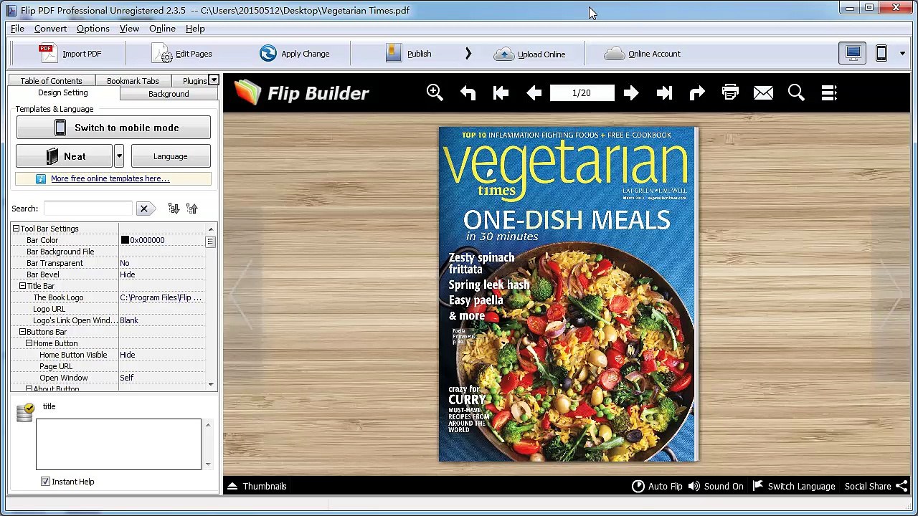Screen dimensions: 918x516
Task: Toggle Sound On
Action: coord(716,486)
